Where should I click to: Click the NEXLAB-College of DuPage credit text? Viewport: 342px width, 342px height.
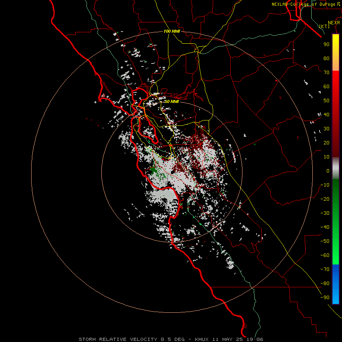coord(303,4)
